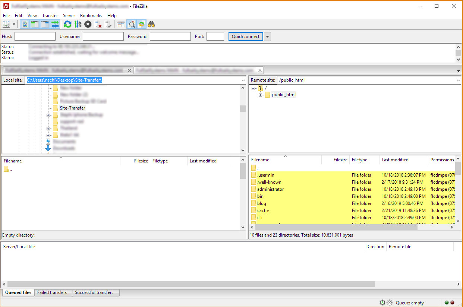Image resolution: width=463 pixels, height=307 pixels.
Task: Sort remote files by Filetype column
Action: click(364, 160)
